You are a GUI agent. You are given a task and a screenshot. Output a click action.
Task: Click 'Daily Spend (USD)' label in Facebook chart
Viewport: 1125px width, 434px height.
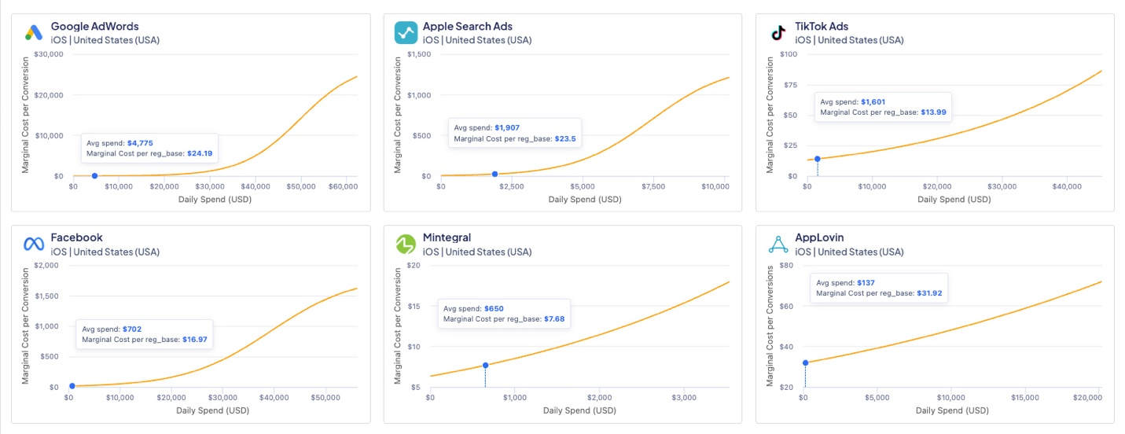212,410
